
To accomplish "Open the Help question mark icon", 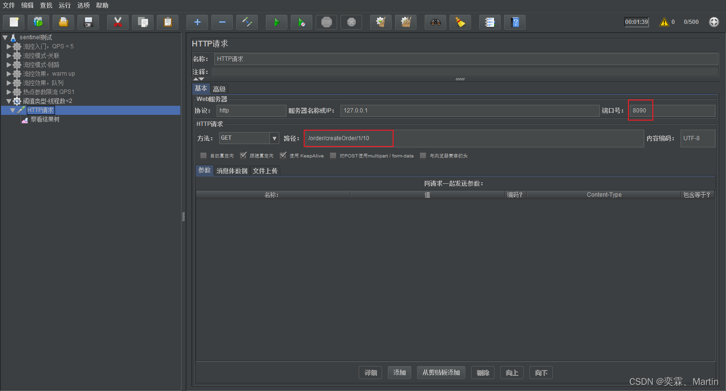I will pos(515,22).
